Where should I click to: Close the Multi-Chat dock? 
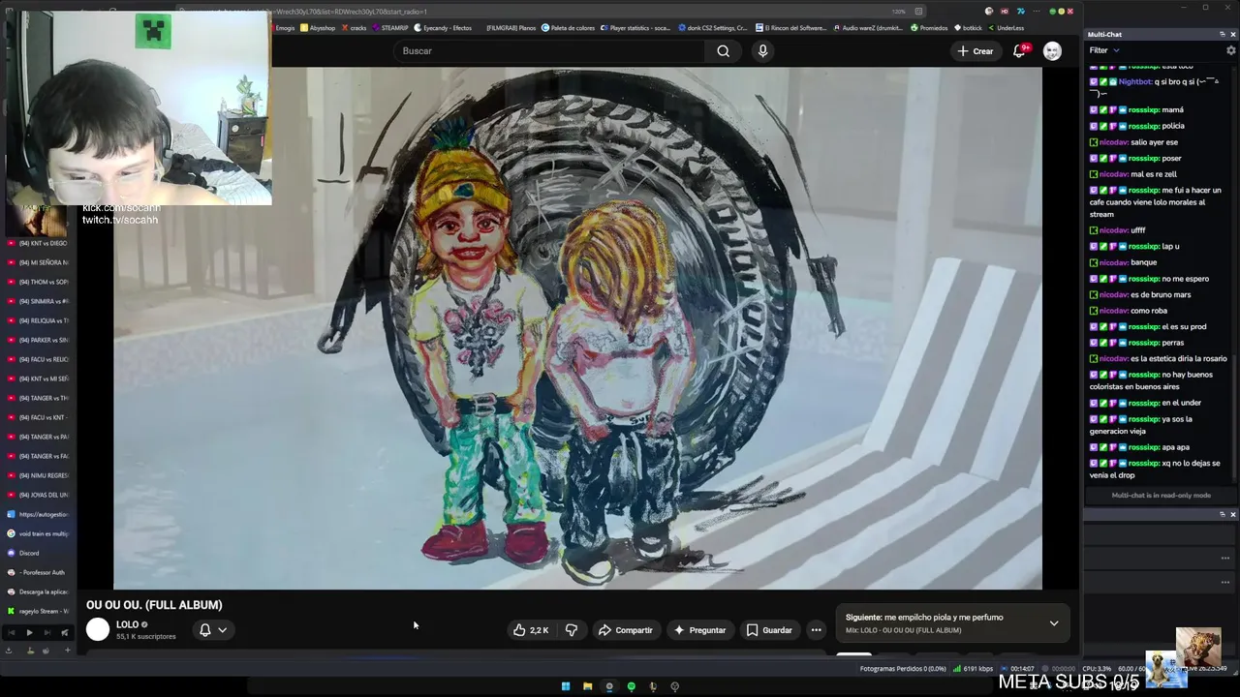[x=1232, y=34]
